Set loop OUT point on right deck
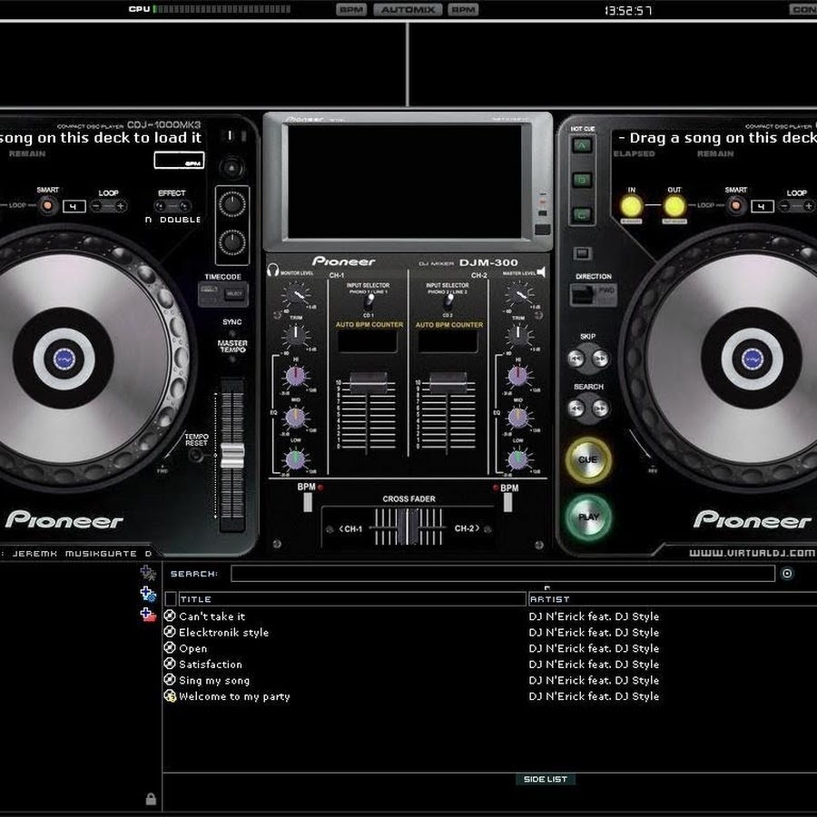This screenshot has height=817, width=817. click(x=674, y=206)
